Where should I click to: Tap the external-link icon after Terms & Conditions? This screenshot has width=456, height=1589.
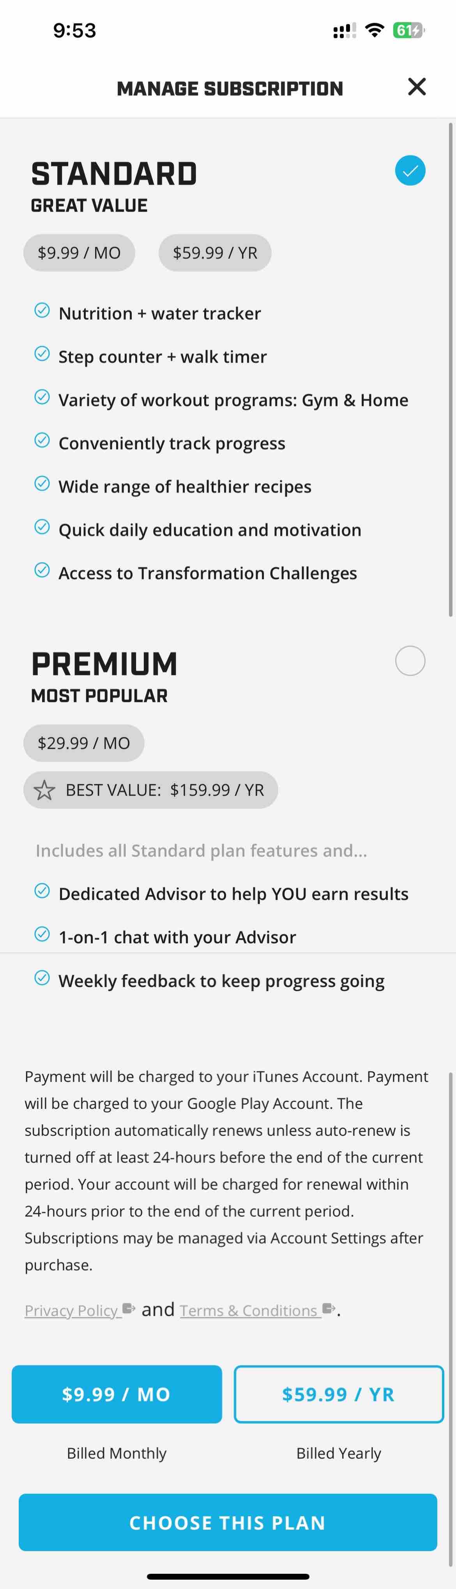329,1308
